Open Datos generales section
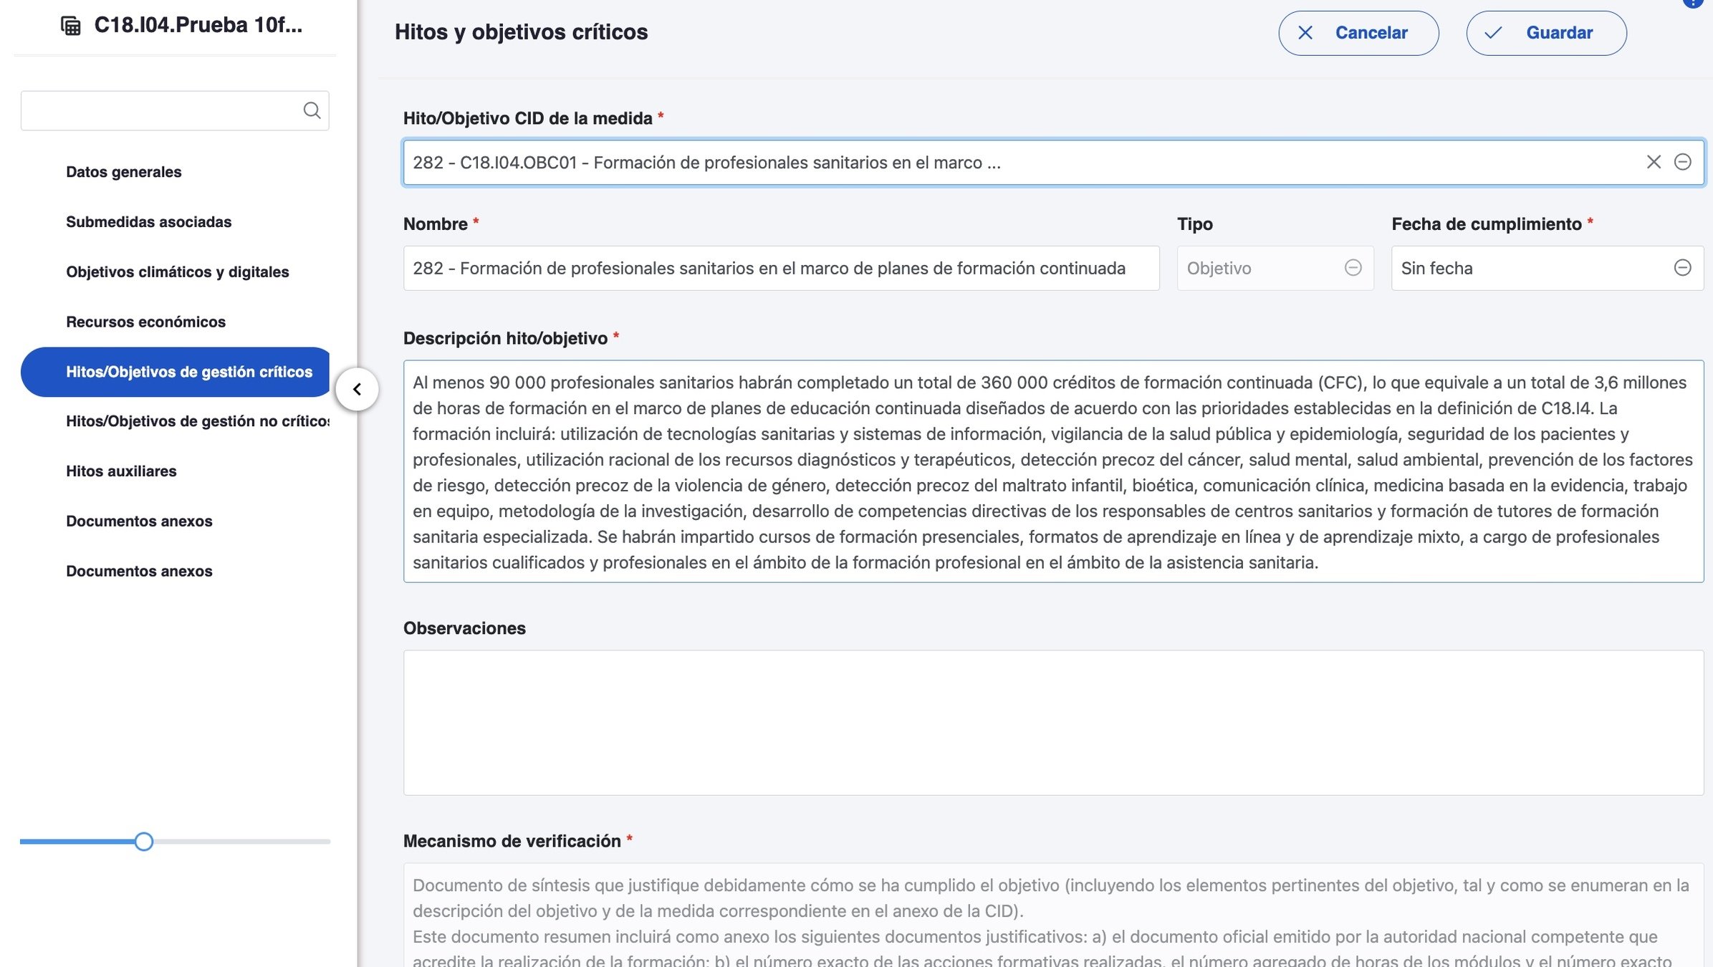The height and width of the screenshot is (967, 1713). 124,172
